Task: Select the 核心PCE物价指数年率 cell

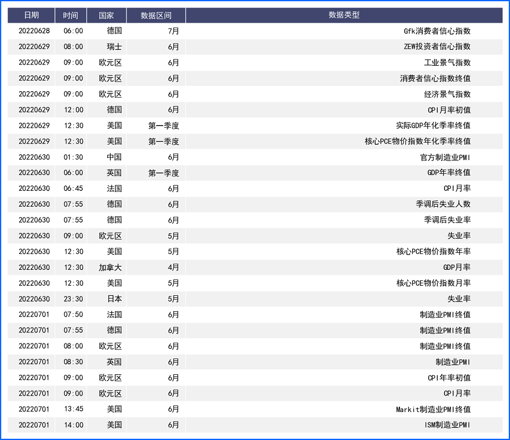Action: click(433, 251)
